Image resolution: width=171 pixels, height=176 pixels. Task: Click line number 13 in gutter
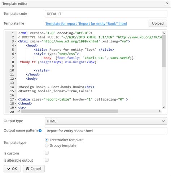coord(12,83)
